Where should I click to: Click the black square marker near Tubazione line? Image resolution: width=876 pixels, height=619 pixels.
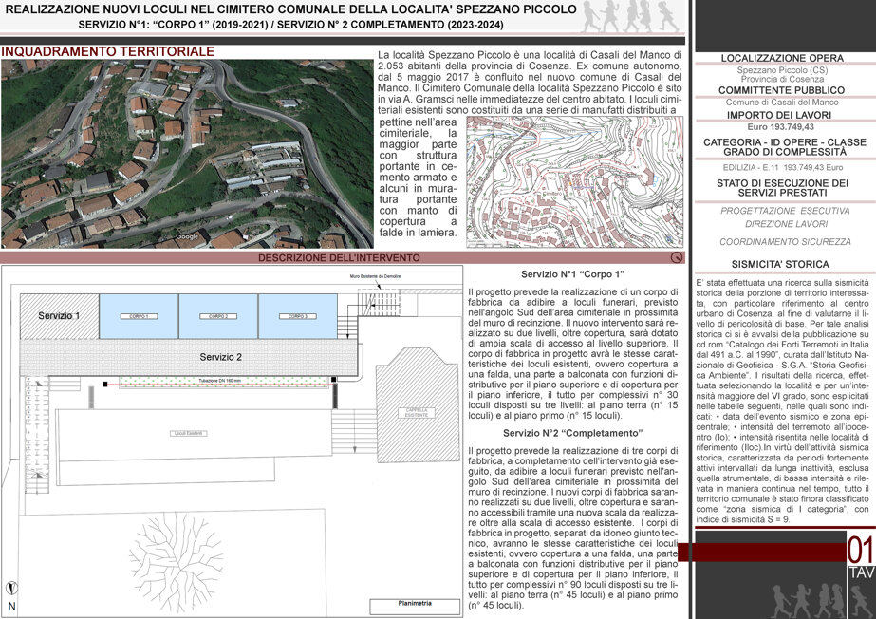104,384
